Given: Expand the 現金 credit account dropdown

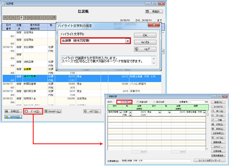Looking at the screenshot, I should [160, 112].
